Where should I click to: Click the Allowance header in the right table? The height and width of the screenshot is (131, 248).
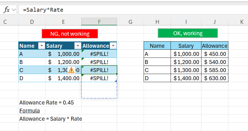(x=215, y=46)
